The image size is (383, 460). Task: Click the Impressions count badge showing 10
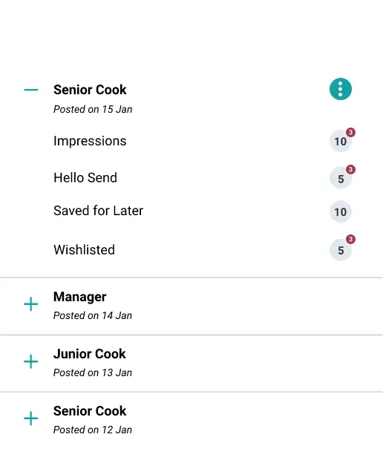(x=341, y=142)
